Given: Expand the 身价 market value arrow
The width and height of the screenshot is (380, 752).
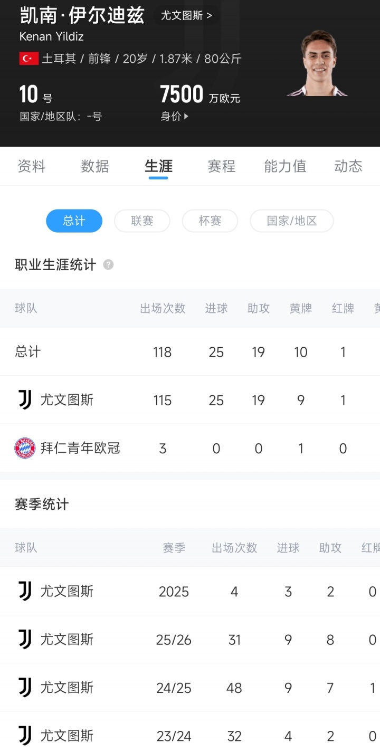Looking at the screenshot, I should point(186,117).
